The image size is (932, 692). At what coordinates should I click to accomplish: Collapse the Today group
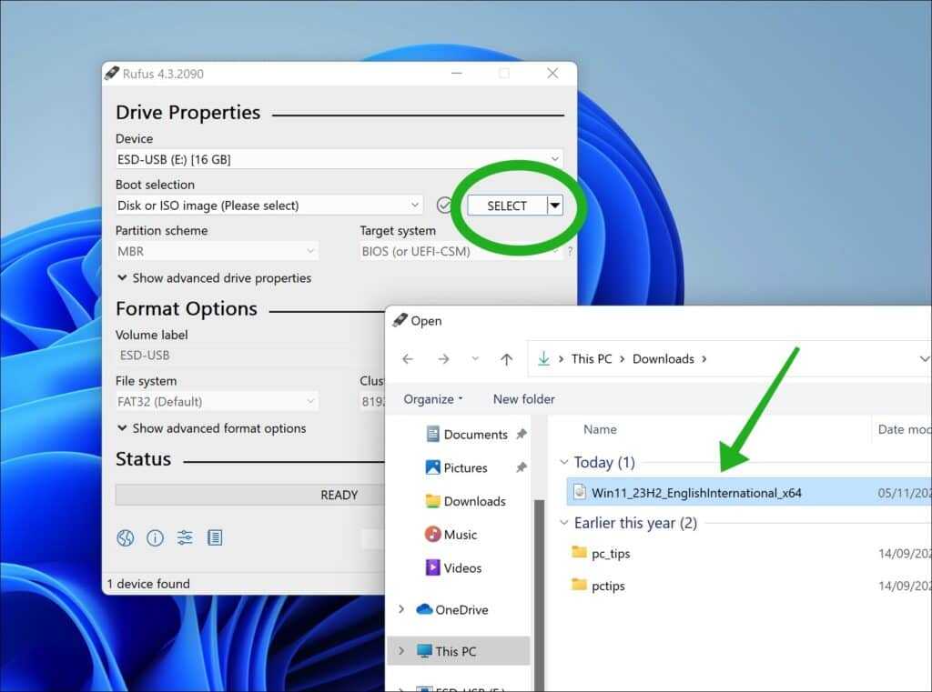point(564,462)
